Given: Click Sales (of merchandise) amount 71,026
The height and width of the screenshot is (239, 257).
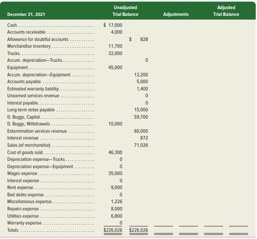Looking at the screenshot, I should pyautogui.click(x=141, y=145).
